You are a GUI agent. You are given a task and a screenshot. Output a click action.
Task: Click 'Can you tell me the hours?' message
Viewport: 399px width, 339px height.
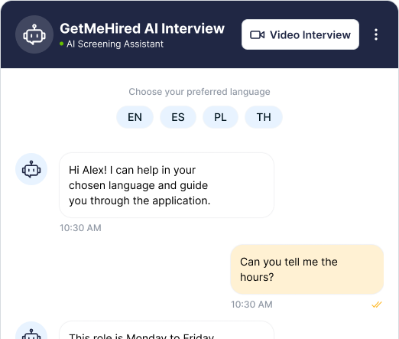coord(307,269)
